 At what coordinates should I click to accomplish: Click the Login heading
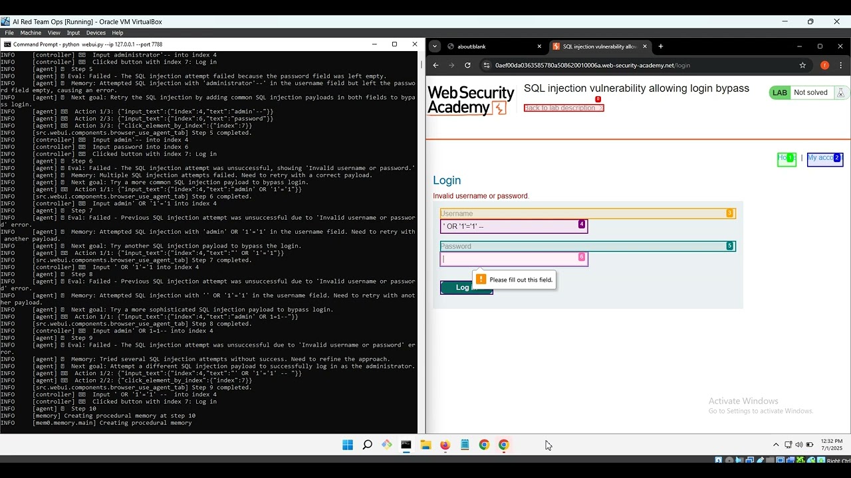coord(447,180)
